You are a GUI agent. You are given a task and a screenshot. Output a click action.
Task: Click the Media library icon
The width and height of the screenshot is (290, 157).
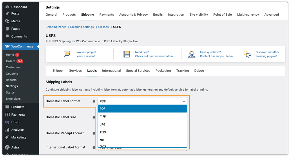pyautogui.click(x=7, y=21)
